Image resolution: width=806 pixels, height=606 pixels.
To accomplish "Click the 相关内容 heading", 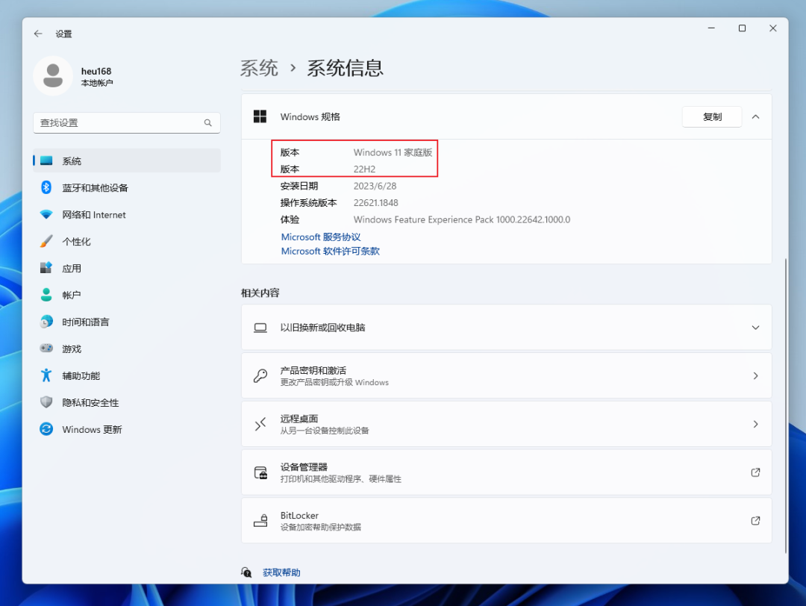I will (x=260, y=293).
